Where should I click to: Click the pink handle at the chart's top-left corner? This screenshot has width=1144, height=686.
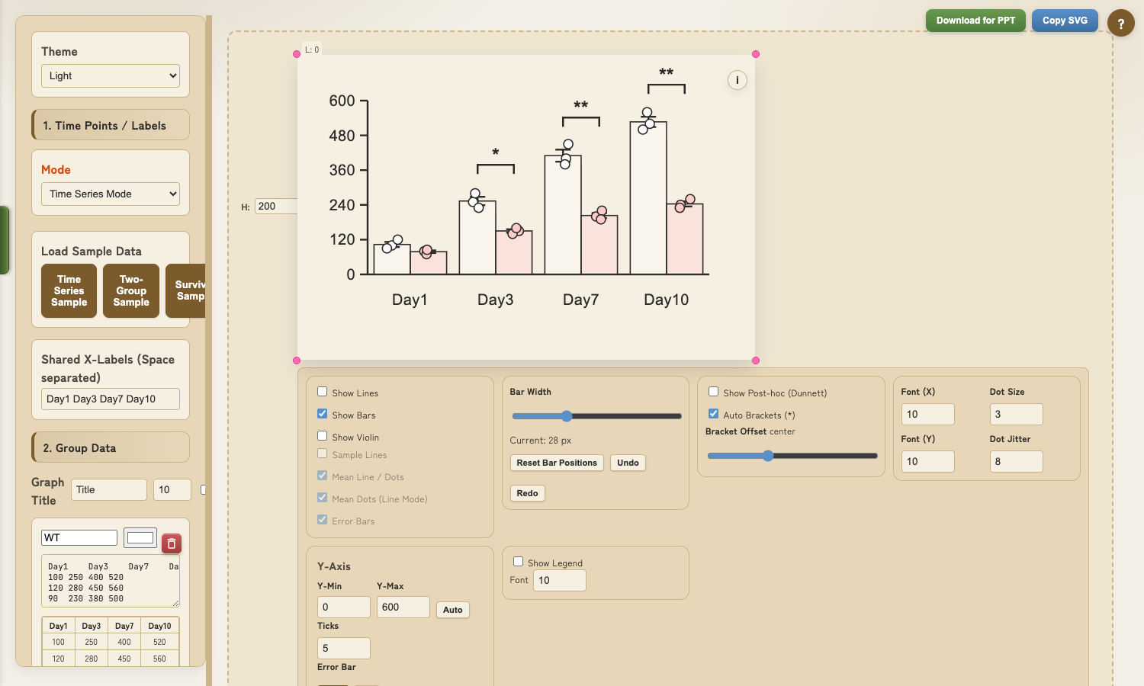click(297, 53)
